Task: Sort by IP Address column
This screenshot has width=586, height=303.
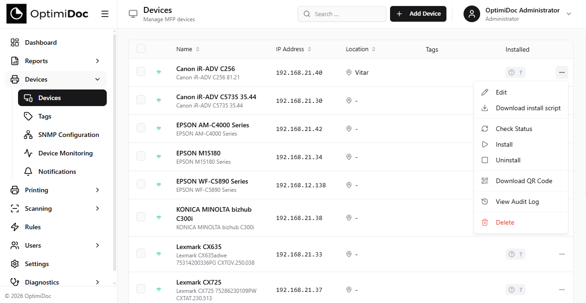Action: [x=293, y=49]
